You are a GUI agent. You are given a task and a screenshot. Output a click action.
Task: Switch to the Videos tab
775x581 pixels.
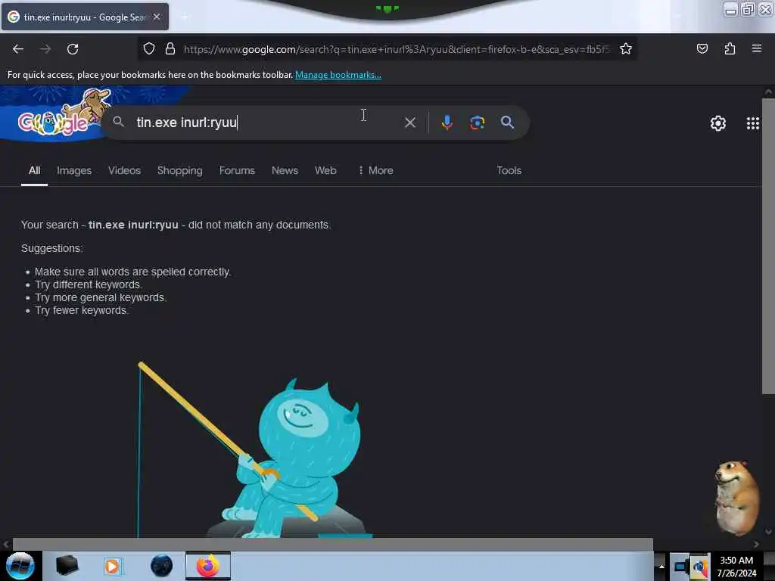(125, 170)
